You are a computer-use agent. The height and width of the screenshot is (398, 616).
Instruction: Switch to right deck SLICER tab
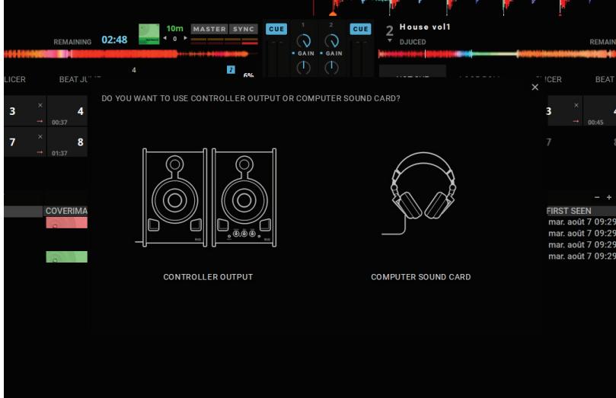point(549,79)
